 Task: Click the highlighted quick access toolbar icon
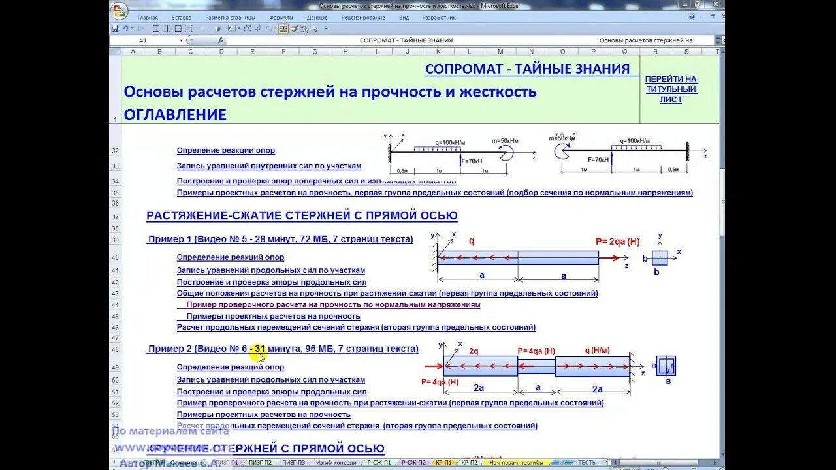[283, 29]
